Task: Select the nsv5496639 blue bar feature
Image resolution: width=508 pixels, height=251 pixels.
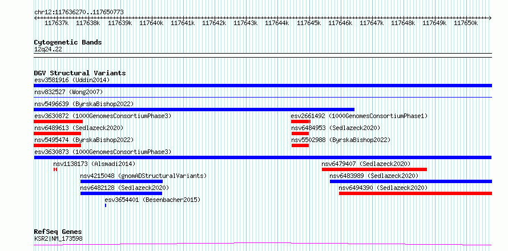Action: [194, 110]
